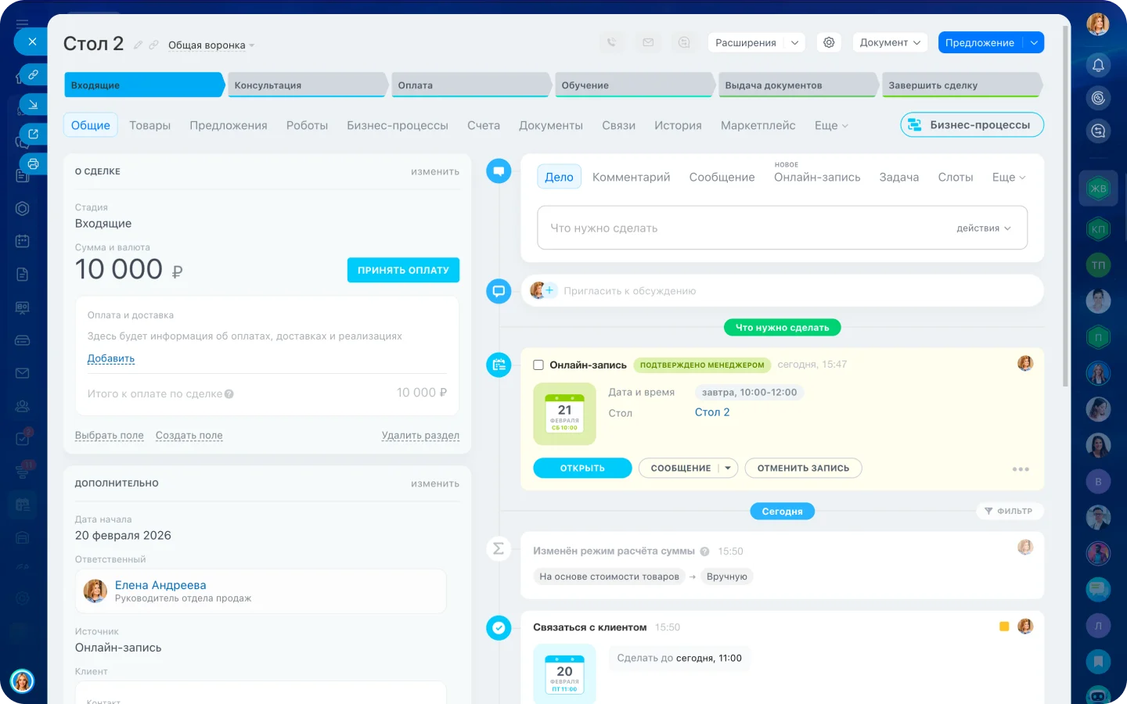Select the Комментарий tab in the timeline

(x=631, y=177)
